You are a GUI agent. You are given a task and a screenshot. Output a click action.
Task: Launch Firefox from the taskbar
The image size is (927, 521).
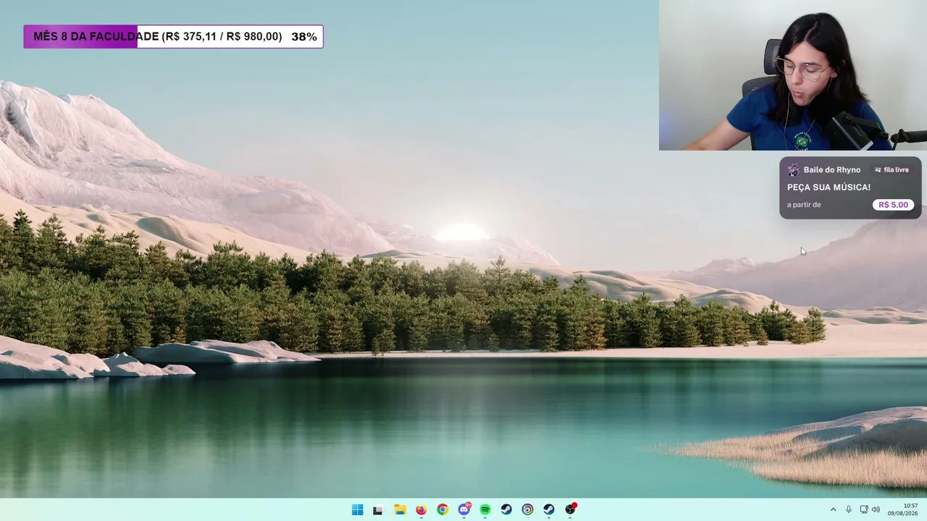421,509
